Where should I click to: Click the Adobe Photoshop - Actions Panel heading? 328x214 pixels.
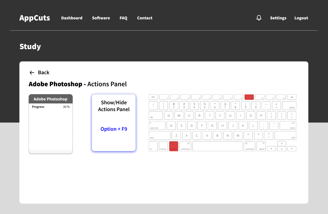78,84
